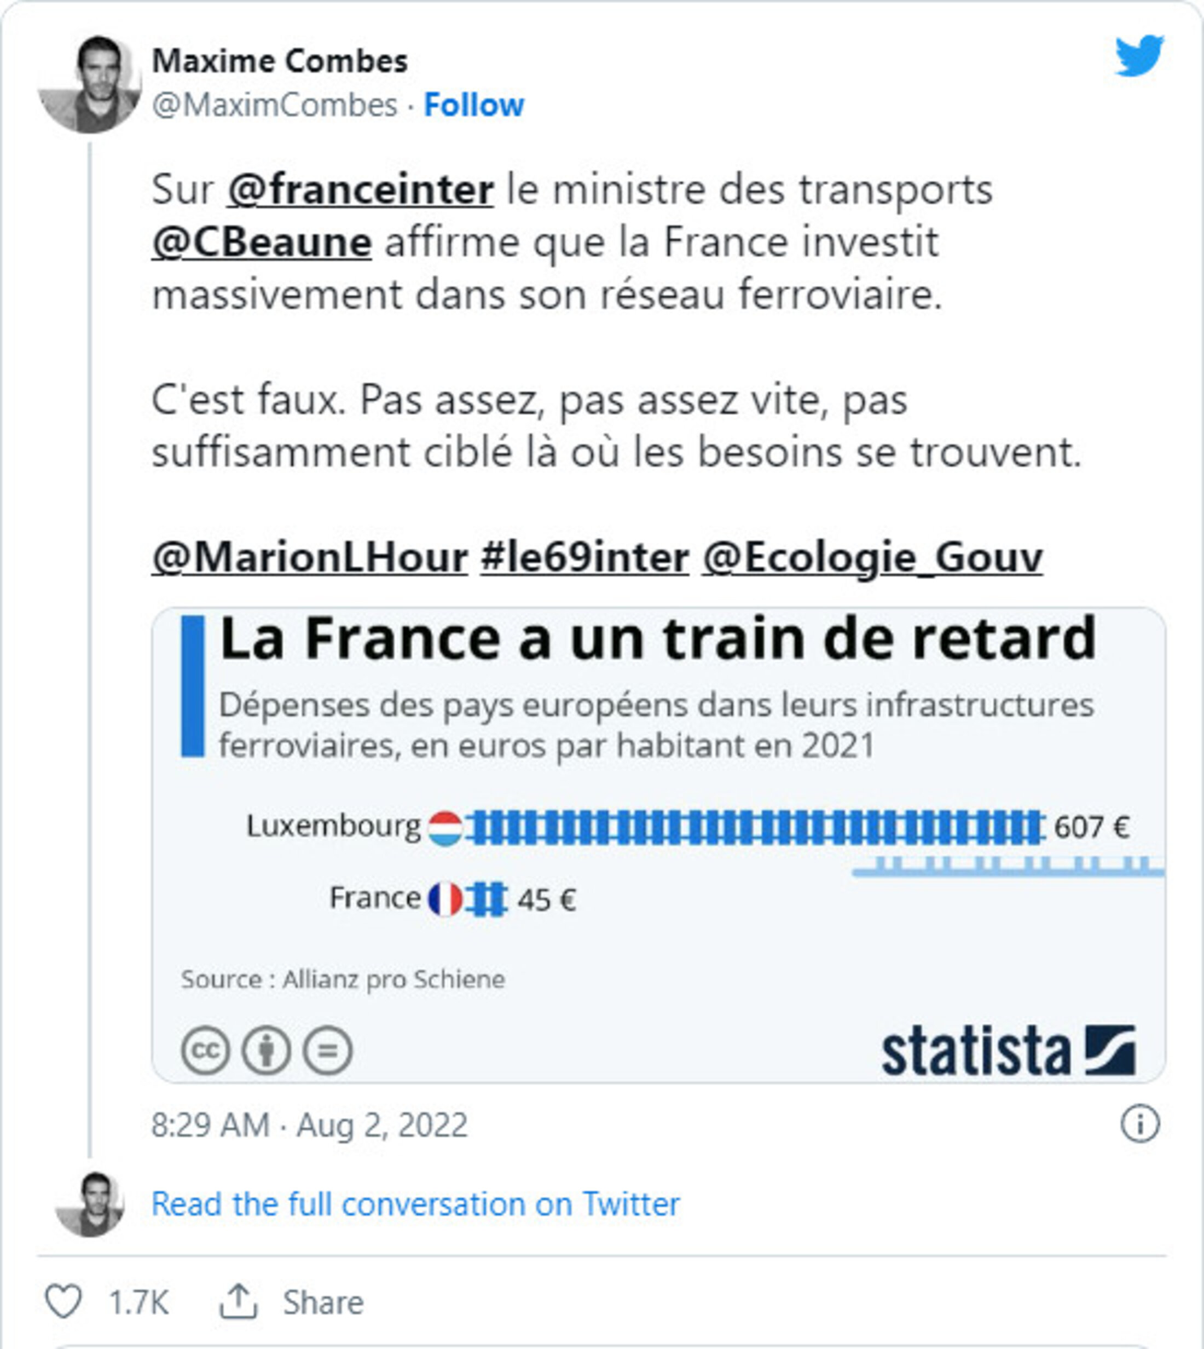The width and height of the screenshot is (1204, 1349).
Task: Open the @MarionLHour mention
Action: 310,557
